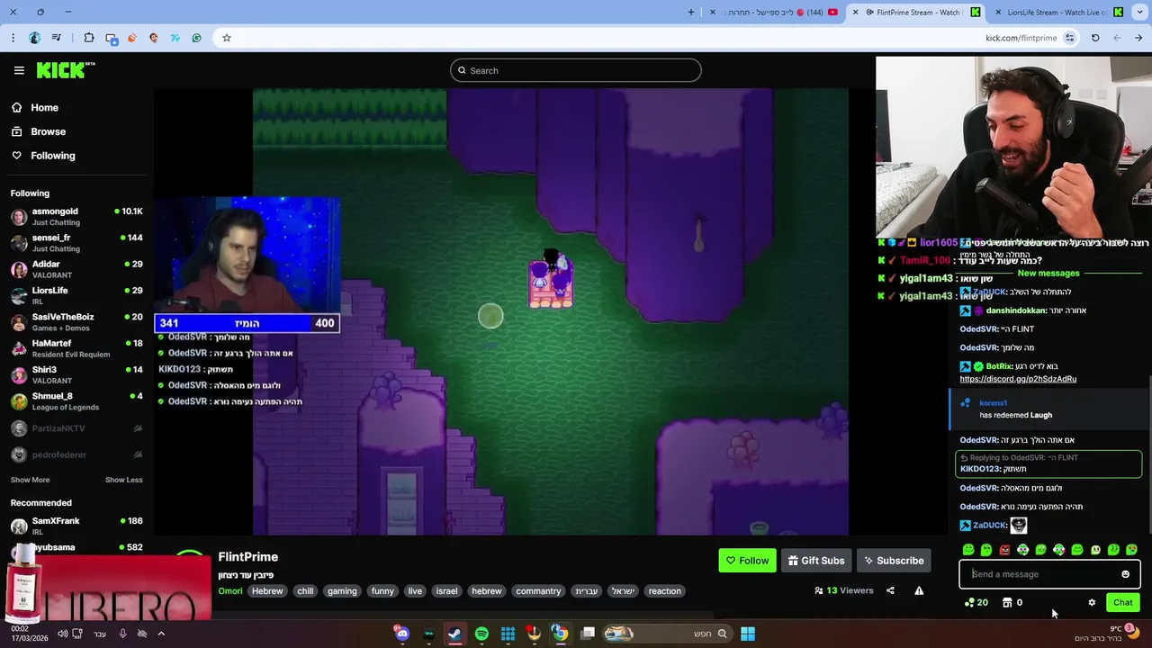This screenshot has height=648, width=1152.
Task: Reload the page
Action: point(1095,38)
